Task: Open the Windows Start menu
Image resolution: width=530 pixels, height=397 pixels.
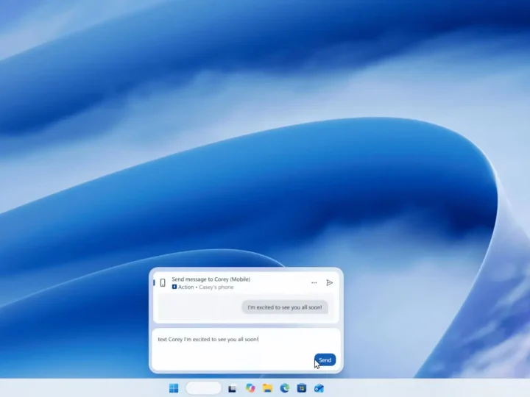Action: (x=174, y=388)
